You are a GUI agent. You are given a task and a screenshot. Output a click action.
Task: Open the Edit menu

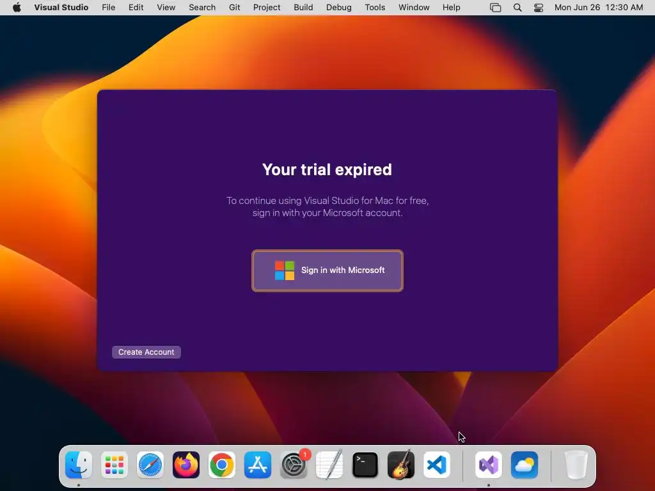tap(136, 8)
